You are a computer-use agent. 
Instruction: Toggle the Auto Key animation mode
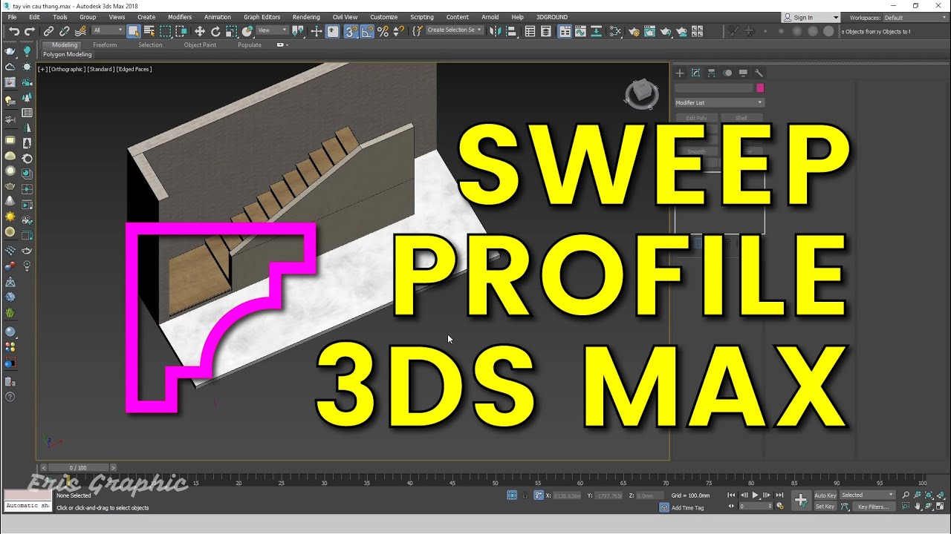click(x=825, y=495)
